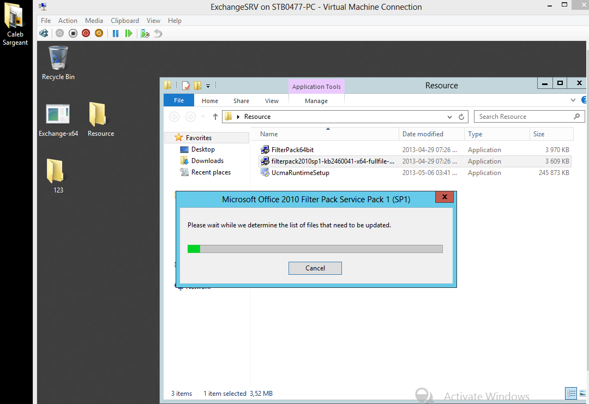Open the View menu of VM Connection
589x404 pixels.
153,21
